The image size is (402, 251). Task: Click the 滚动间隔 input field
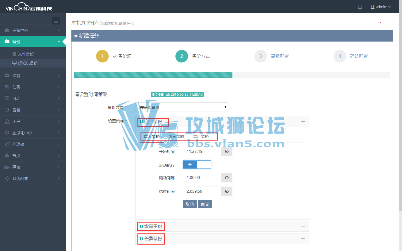(202, 178)
